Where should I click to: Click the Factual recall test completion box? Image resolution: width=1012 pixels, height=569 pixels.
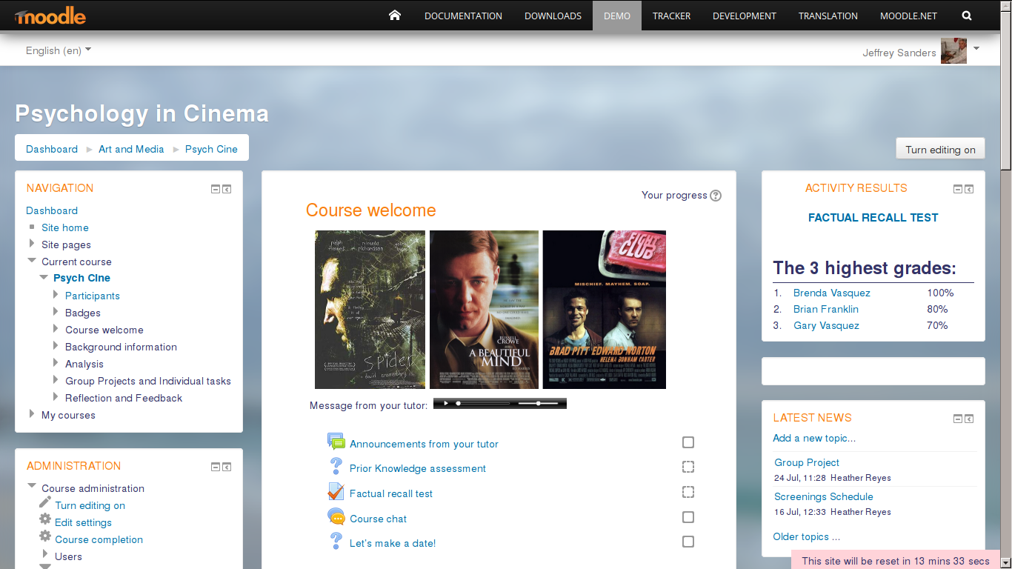pyautogui.click(x=688, y=492)
